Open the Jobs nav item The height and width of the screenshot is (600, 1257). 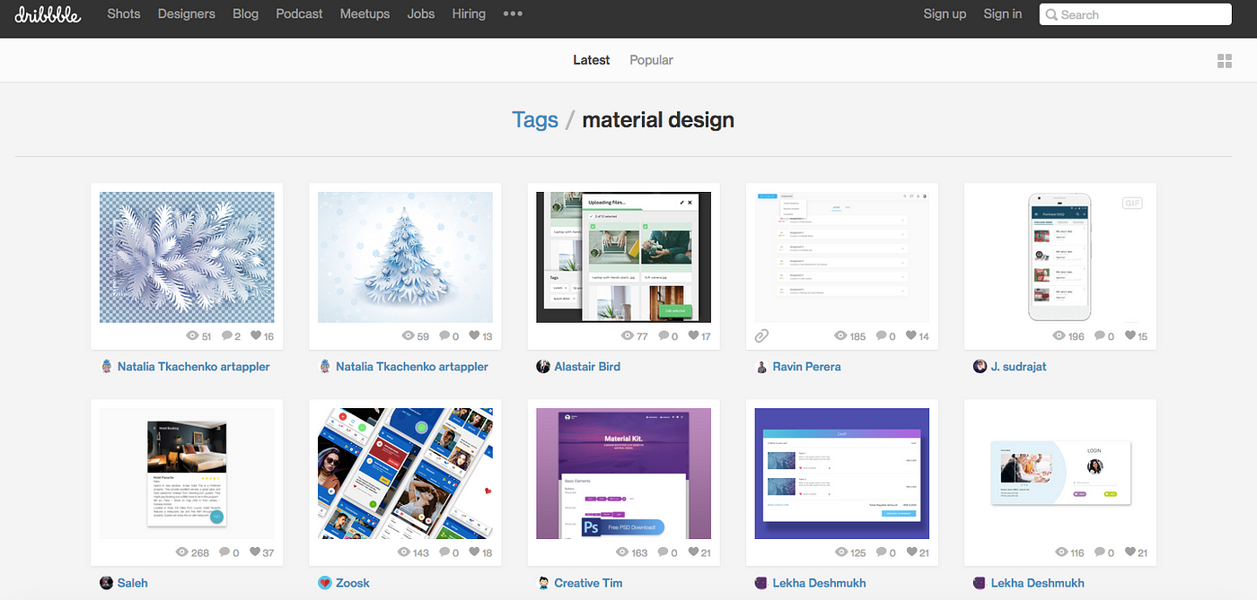(x=421, y=13)
